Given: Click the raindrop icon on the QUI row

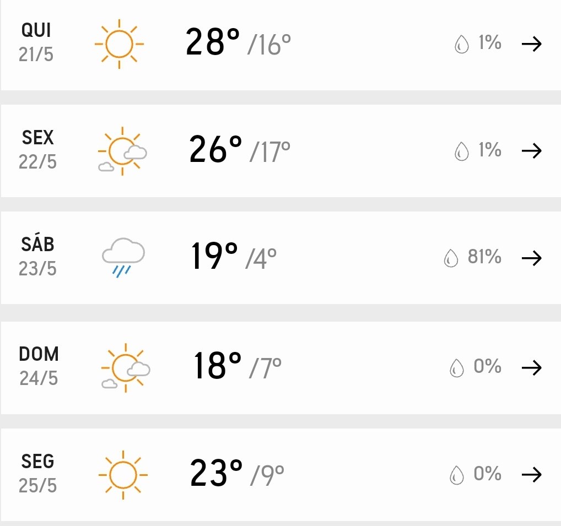Looking at the screenshot, I should (461, 45).
